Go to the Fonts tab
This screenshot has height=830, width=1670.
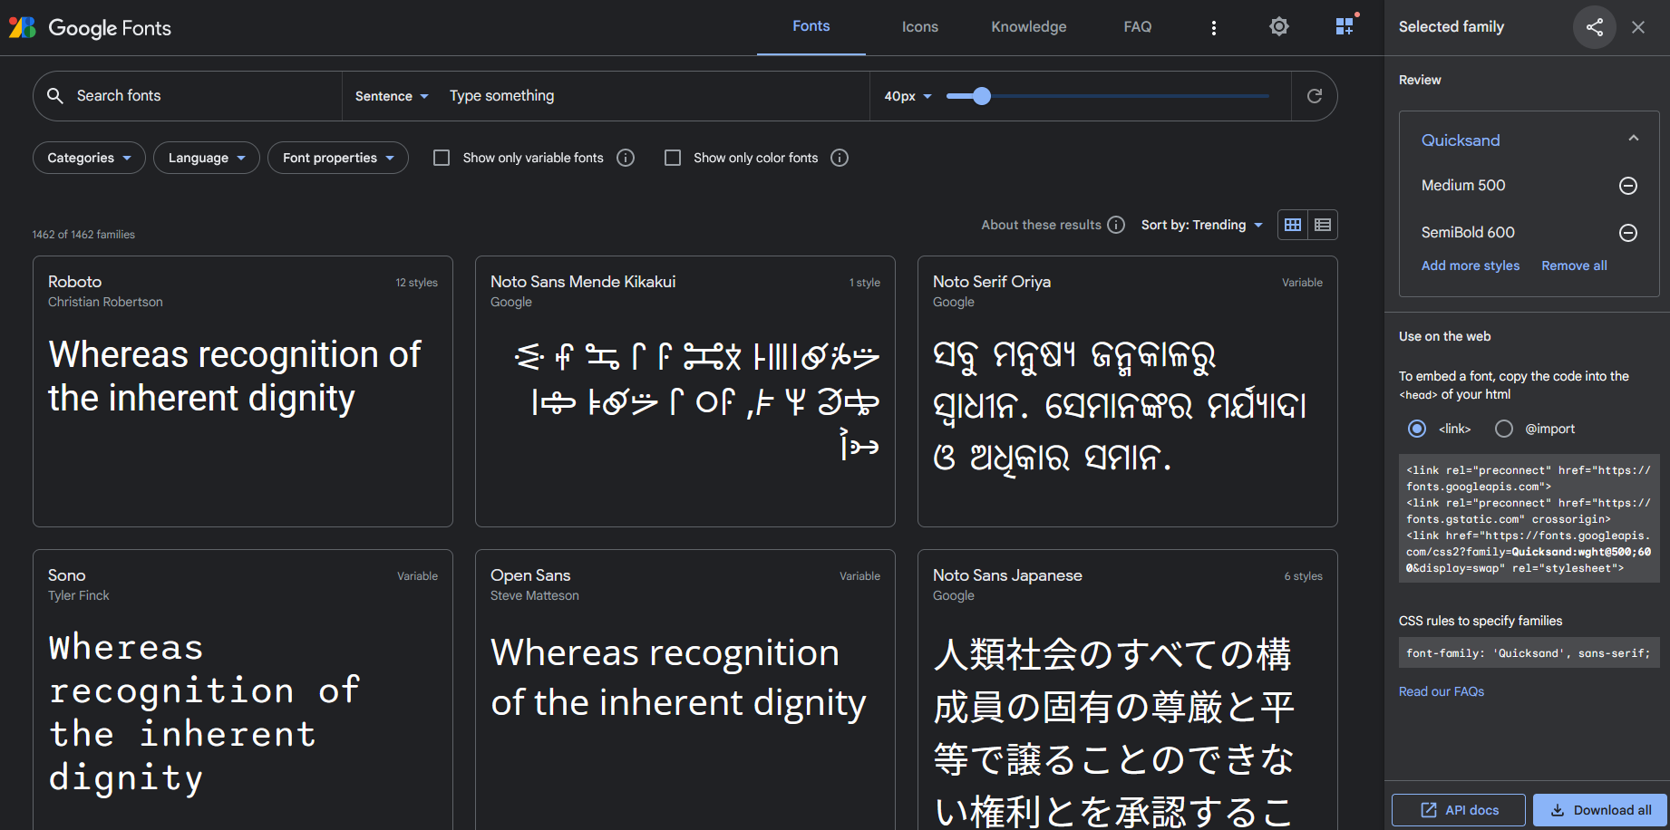coord(811,27)
